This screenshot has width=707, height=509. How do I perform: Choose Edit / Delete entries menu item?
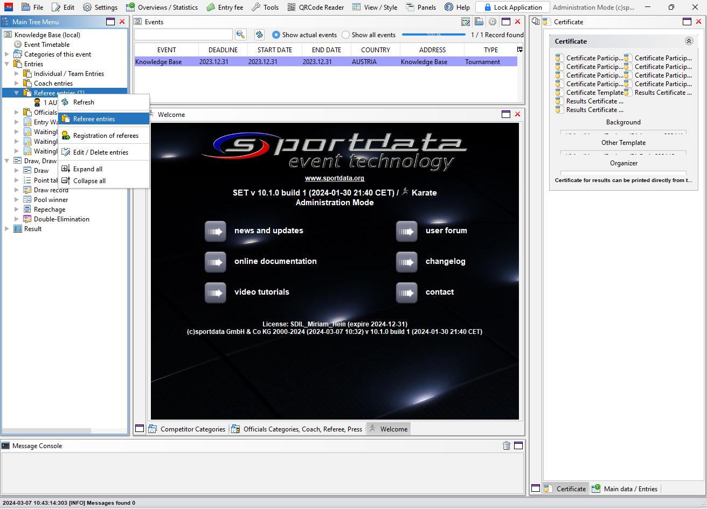point(103,152)
